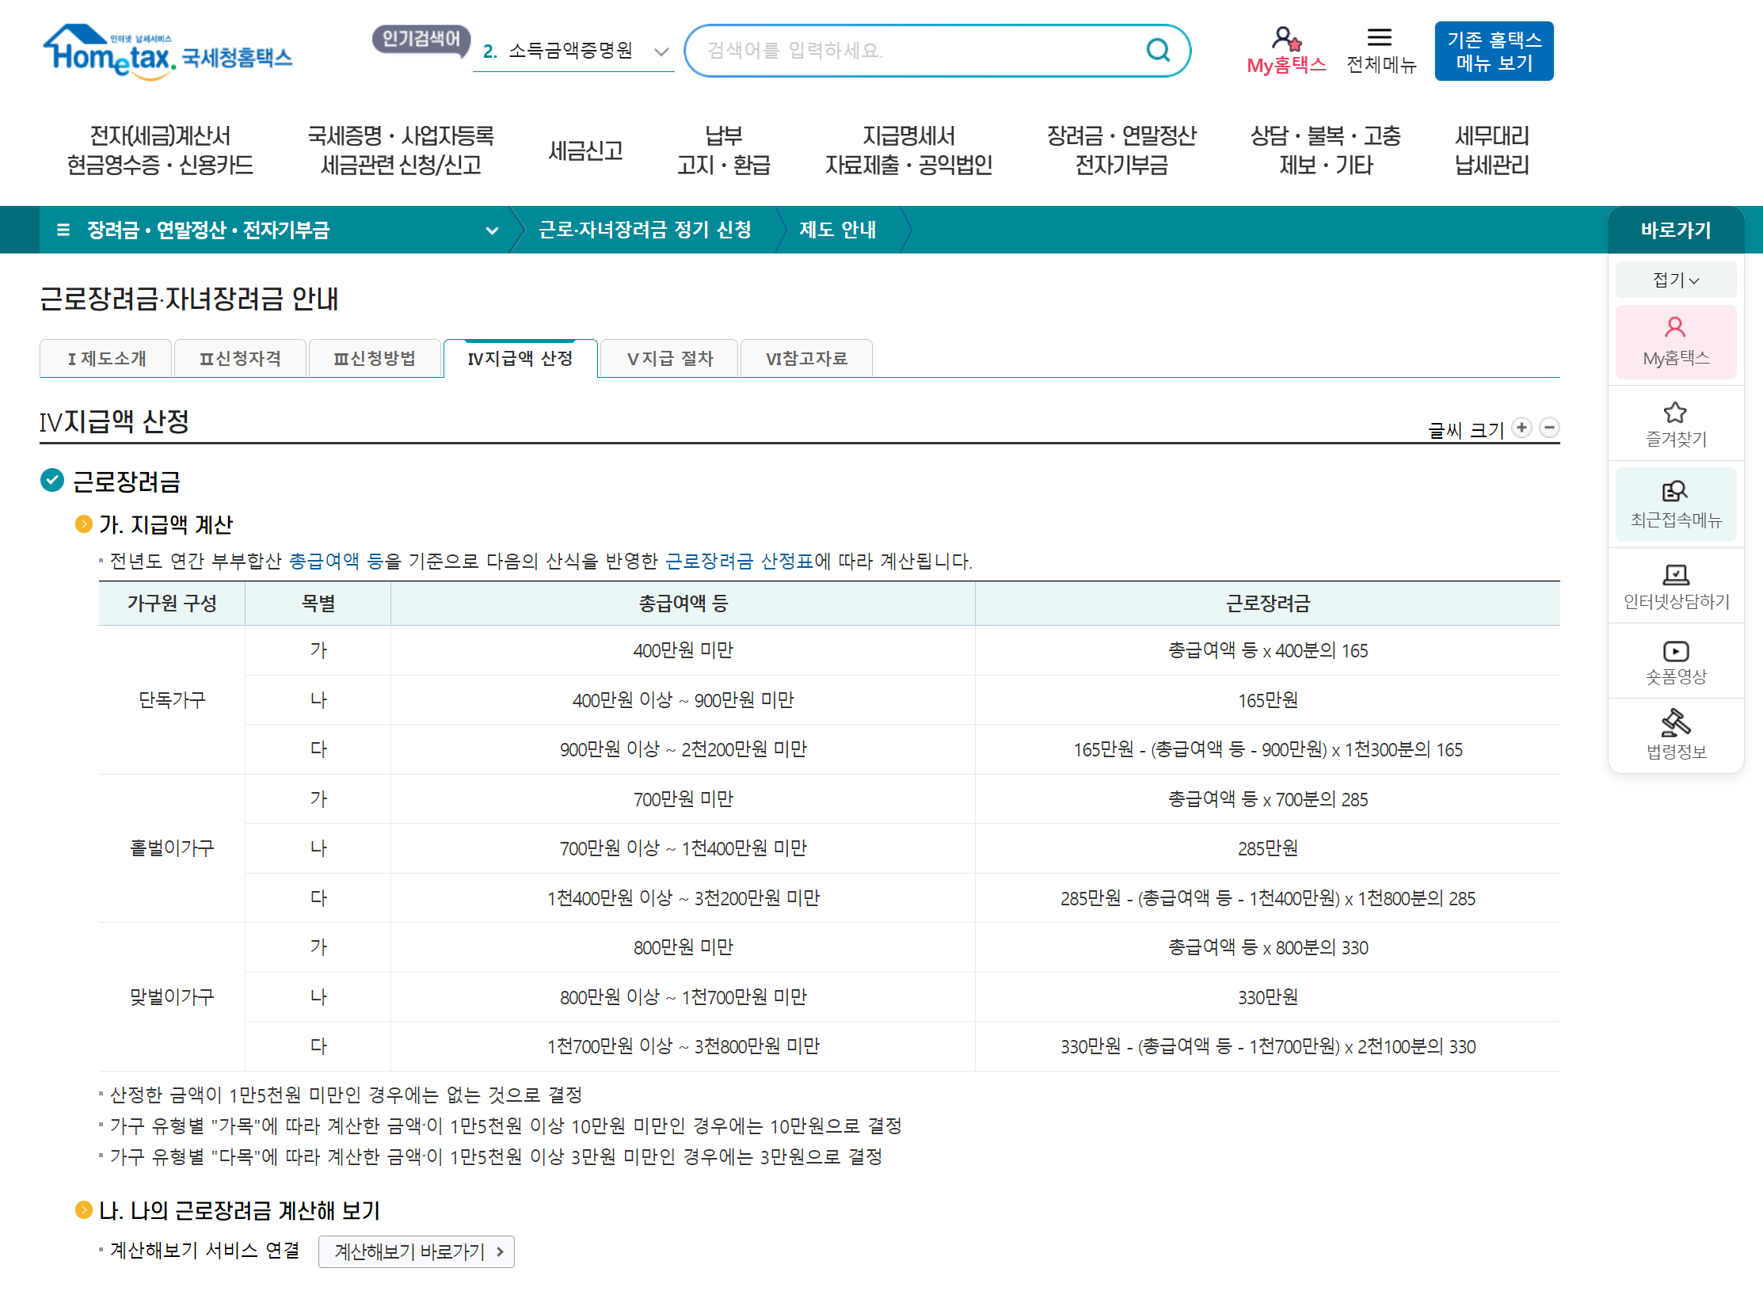Screen dimensions: 1763x1314
Task: Open 기존 홈택스 메뉴 보기
Action: [x=1494, y=50]
